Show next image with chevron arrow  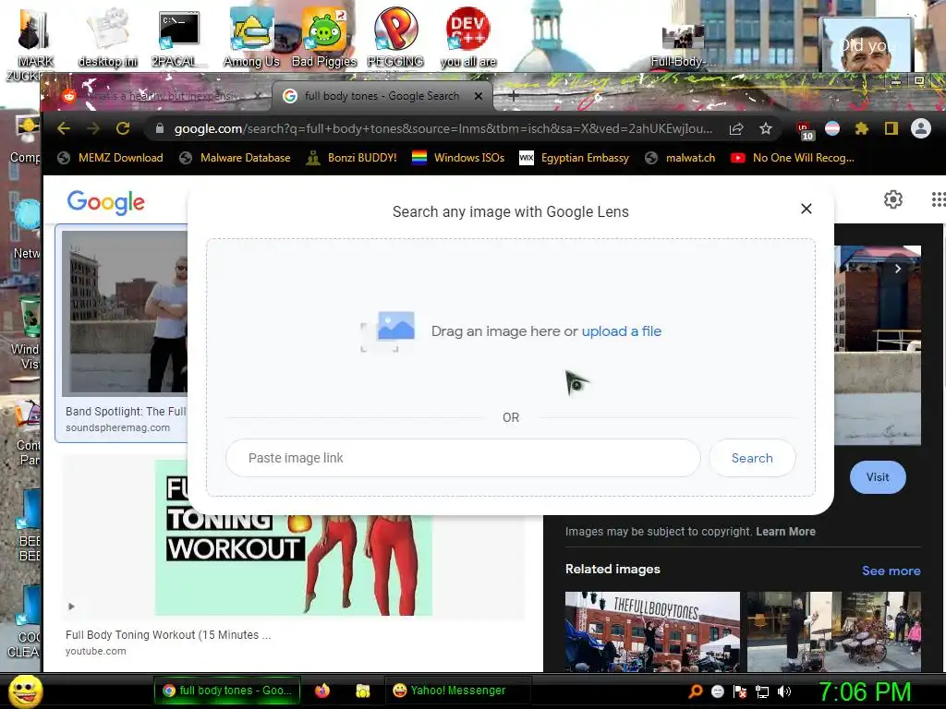coord(898,269)
